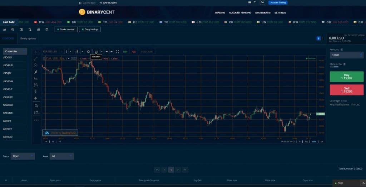Enter chart fullscreen mode
Viewport: 366px width, 187px height.
click(x=117, y=52)
